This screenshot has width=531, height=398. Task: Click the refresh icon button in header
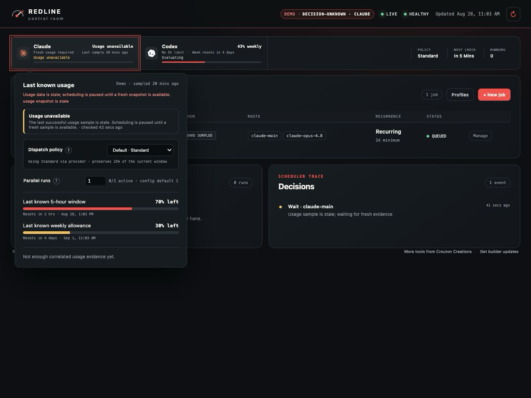click(513, 14)
